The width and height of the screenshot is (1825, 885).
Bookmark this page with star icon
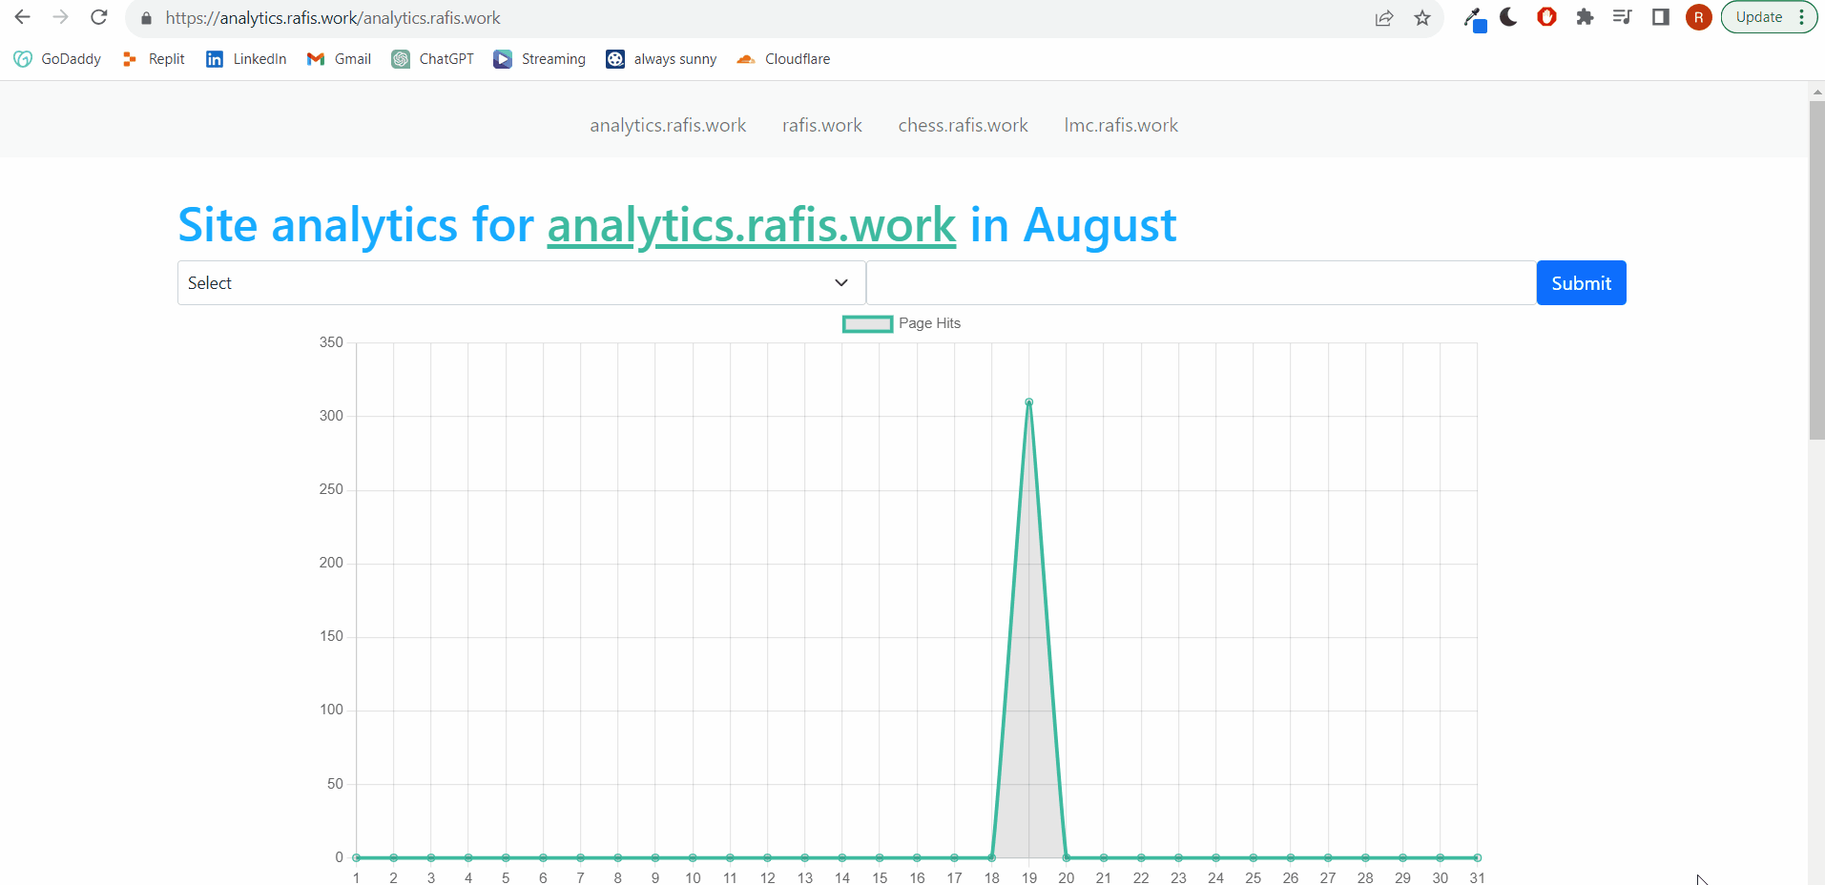point(1422,18)
